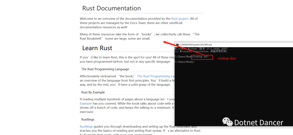Click the "Rust Documentation" heading
The width and height of the screenshot is (293, 135).
coord(112,8)
